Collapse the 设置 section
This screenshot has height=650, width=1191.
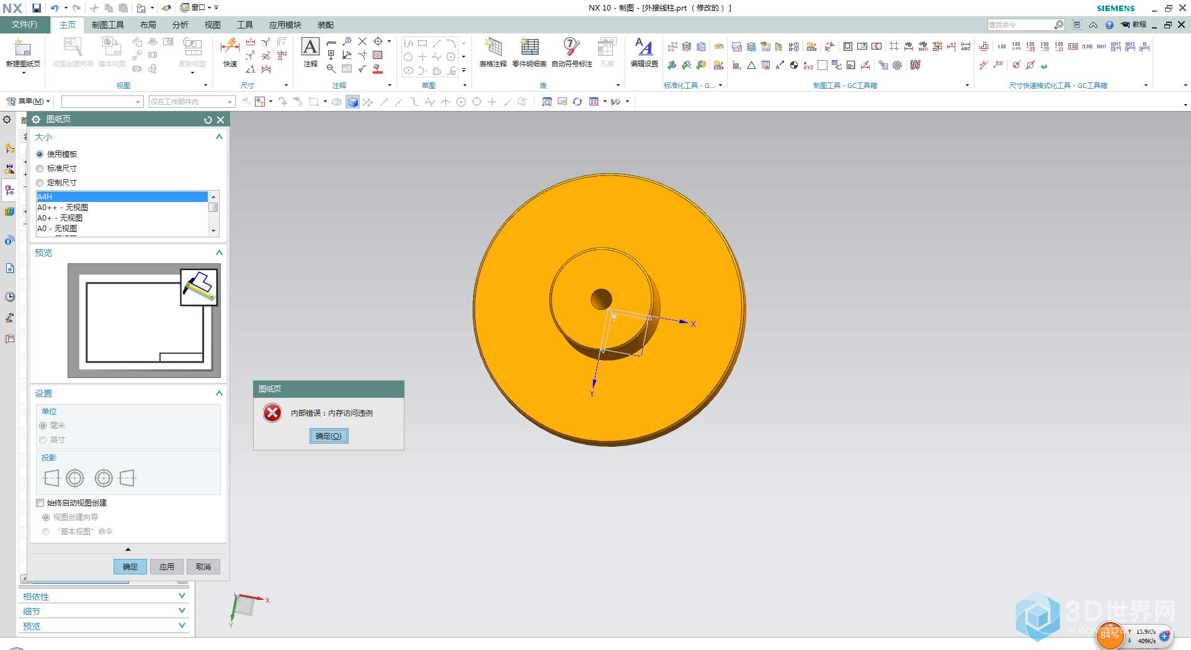tap(219, 393)
